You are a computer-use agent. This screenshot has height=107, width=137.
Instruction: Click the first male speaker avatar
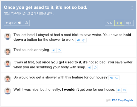tap(8, 36)
